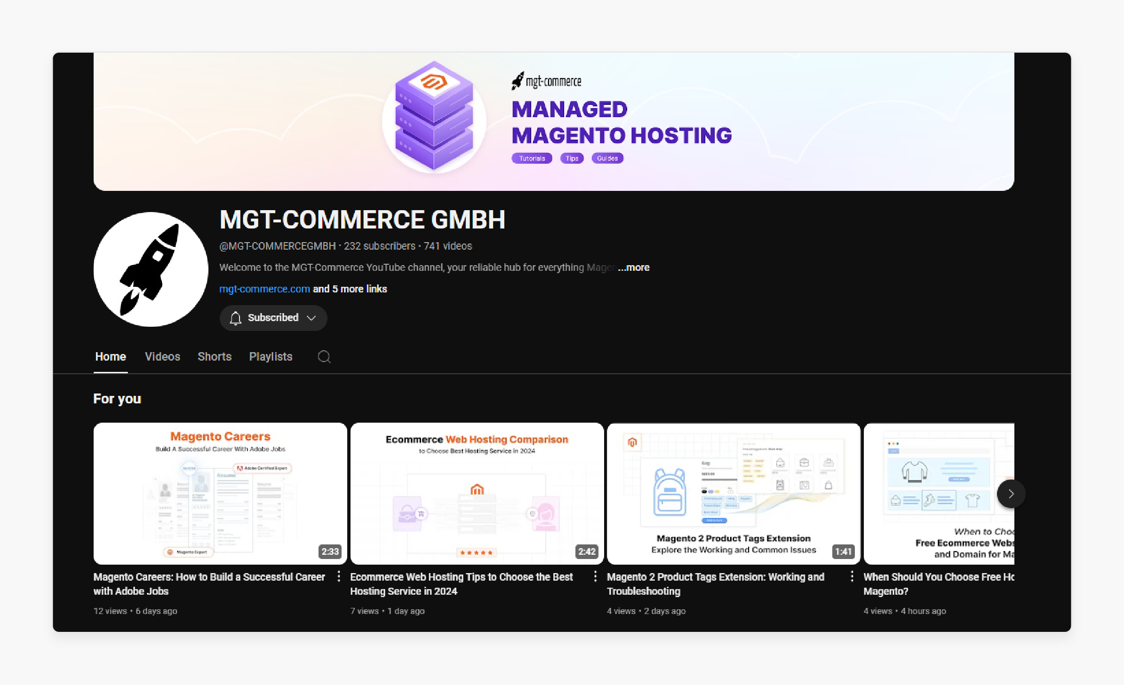Open options menu for Product Tags Extension video
This screenshot has height=685, width=1124.
[852, 576]
